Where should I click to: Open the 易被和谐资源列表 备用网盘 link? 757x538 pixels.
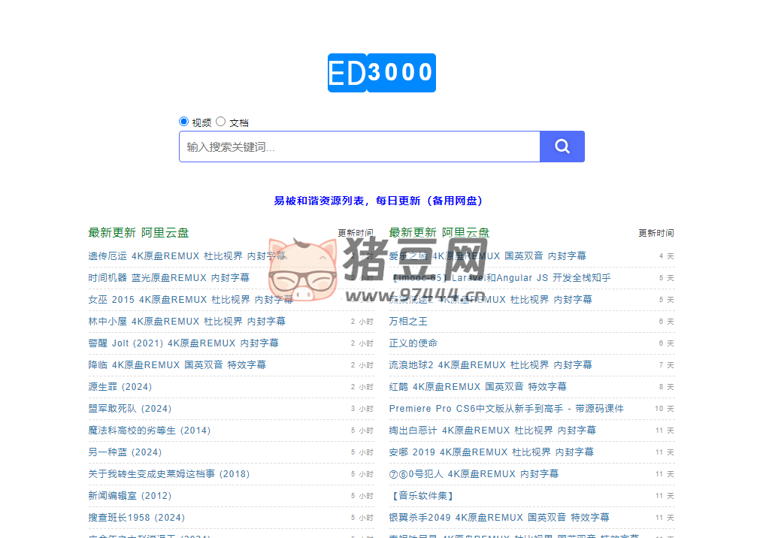[378, 201]
